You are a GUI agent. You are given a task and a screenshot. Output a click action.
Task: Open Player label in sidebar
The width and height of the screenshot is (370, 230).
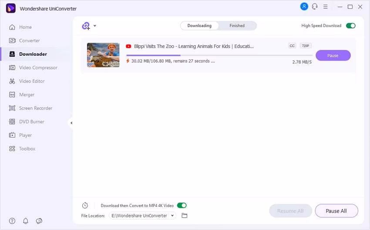[26, 135]
